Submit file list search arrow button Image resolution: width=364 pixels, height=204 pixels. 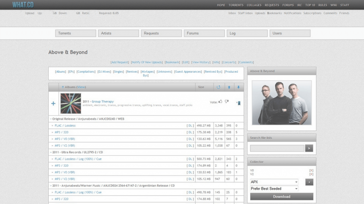[309, 148]
